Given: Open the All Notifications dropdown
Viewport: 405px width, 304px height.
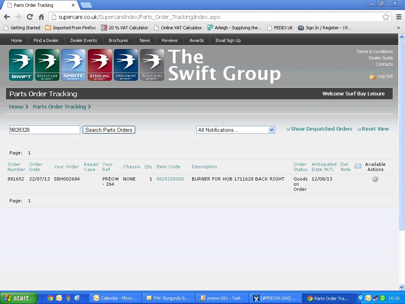Looking at the screenshot, I should 236,130.
